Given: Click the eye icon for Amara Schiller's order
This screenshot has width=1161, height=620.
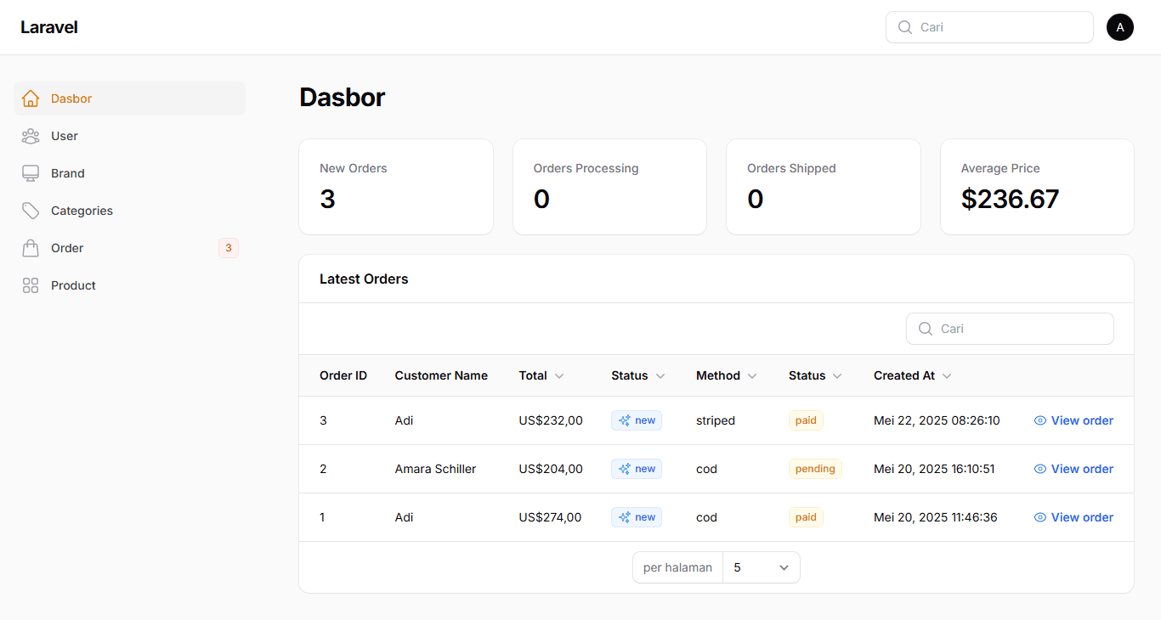Looking at the screenshot, I should (1040, 469).
